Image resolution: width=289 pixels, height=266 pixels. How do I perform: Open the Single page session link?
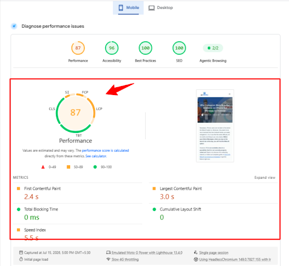point(214,252)
